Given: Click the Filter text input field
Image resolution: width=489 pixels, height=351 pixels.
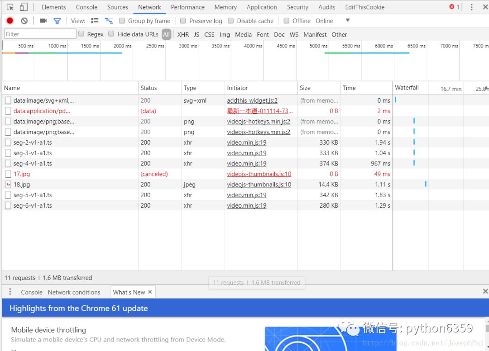Looking at the screenshot, I should tap(40, 34).
